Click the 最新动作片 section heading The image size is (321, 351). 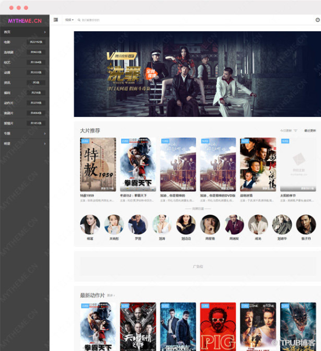[x=92, y=296]
